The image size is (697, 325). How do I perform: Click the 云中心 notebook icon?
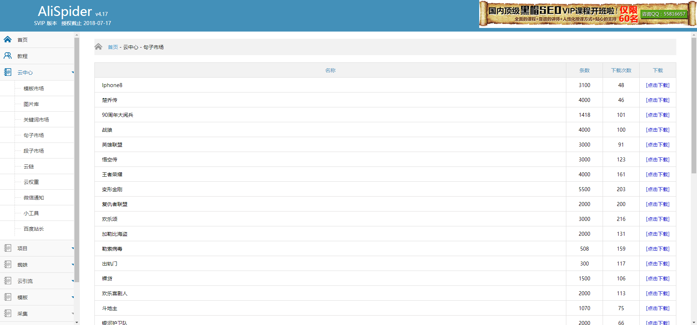point(8,72)
